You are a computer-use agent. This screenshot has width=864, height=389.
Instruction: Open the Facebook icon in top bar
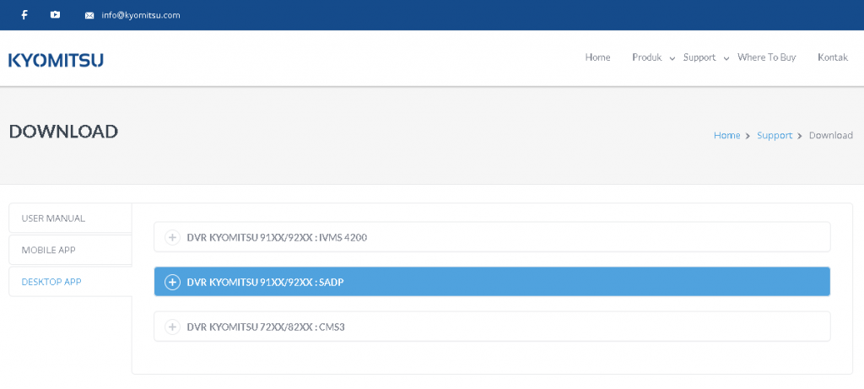24,15
